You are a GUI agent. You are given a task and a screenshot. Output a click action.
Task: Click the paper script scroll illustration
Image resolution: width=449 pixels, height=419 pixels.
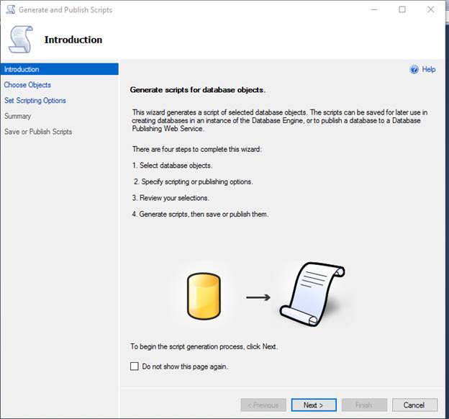click(x=312, y=294)
